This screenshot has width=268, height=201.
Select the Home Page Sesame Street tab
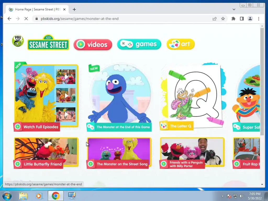tap(37, 9)
